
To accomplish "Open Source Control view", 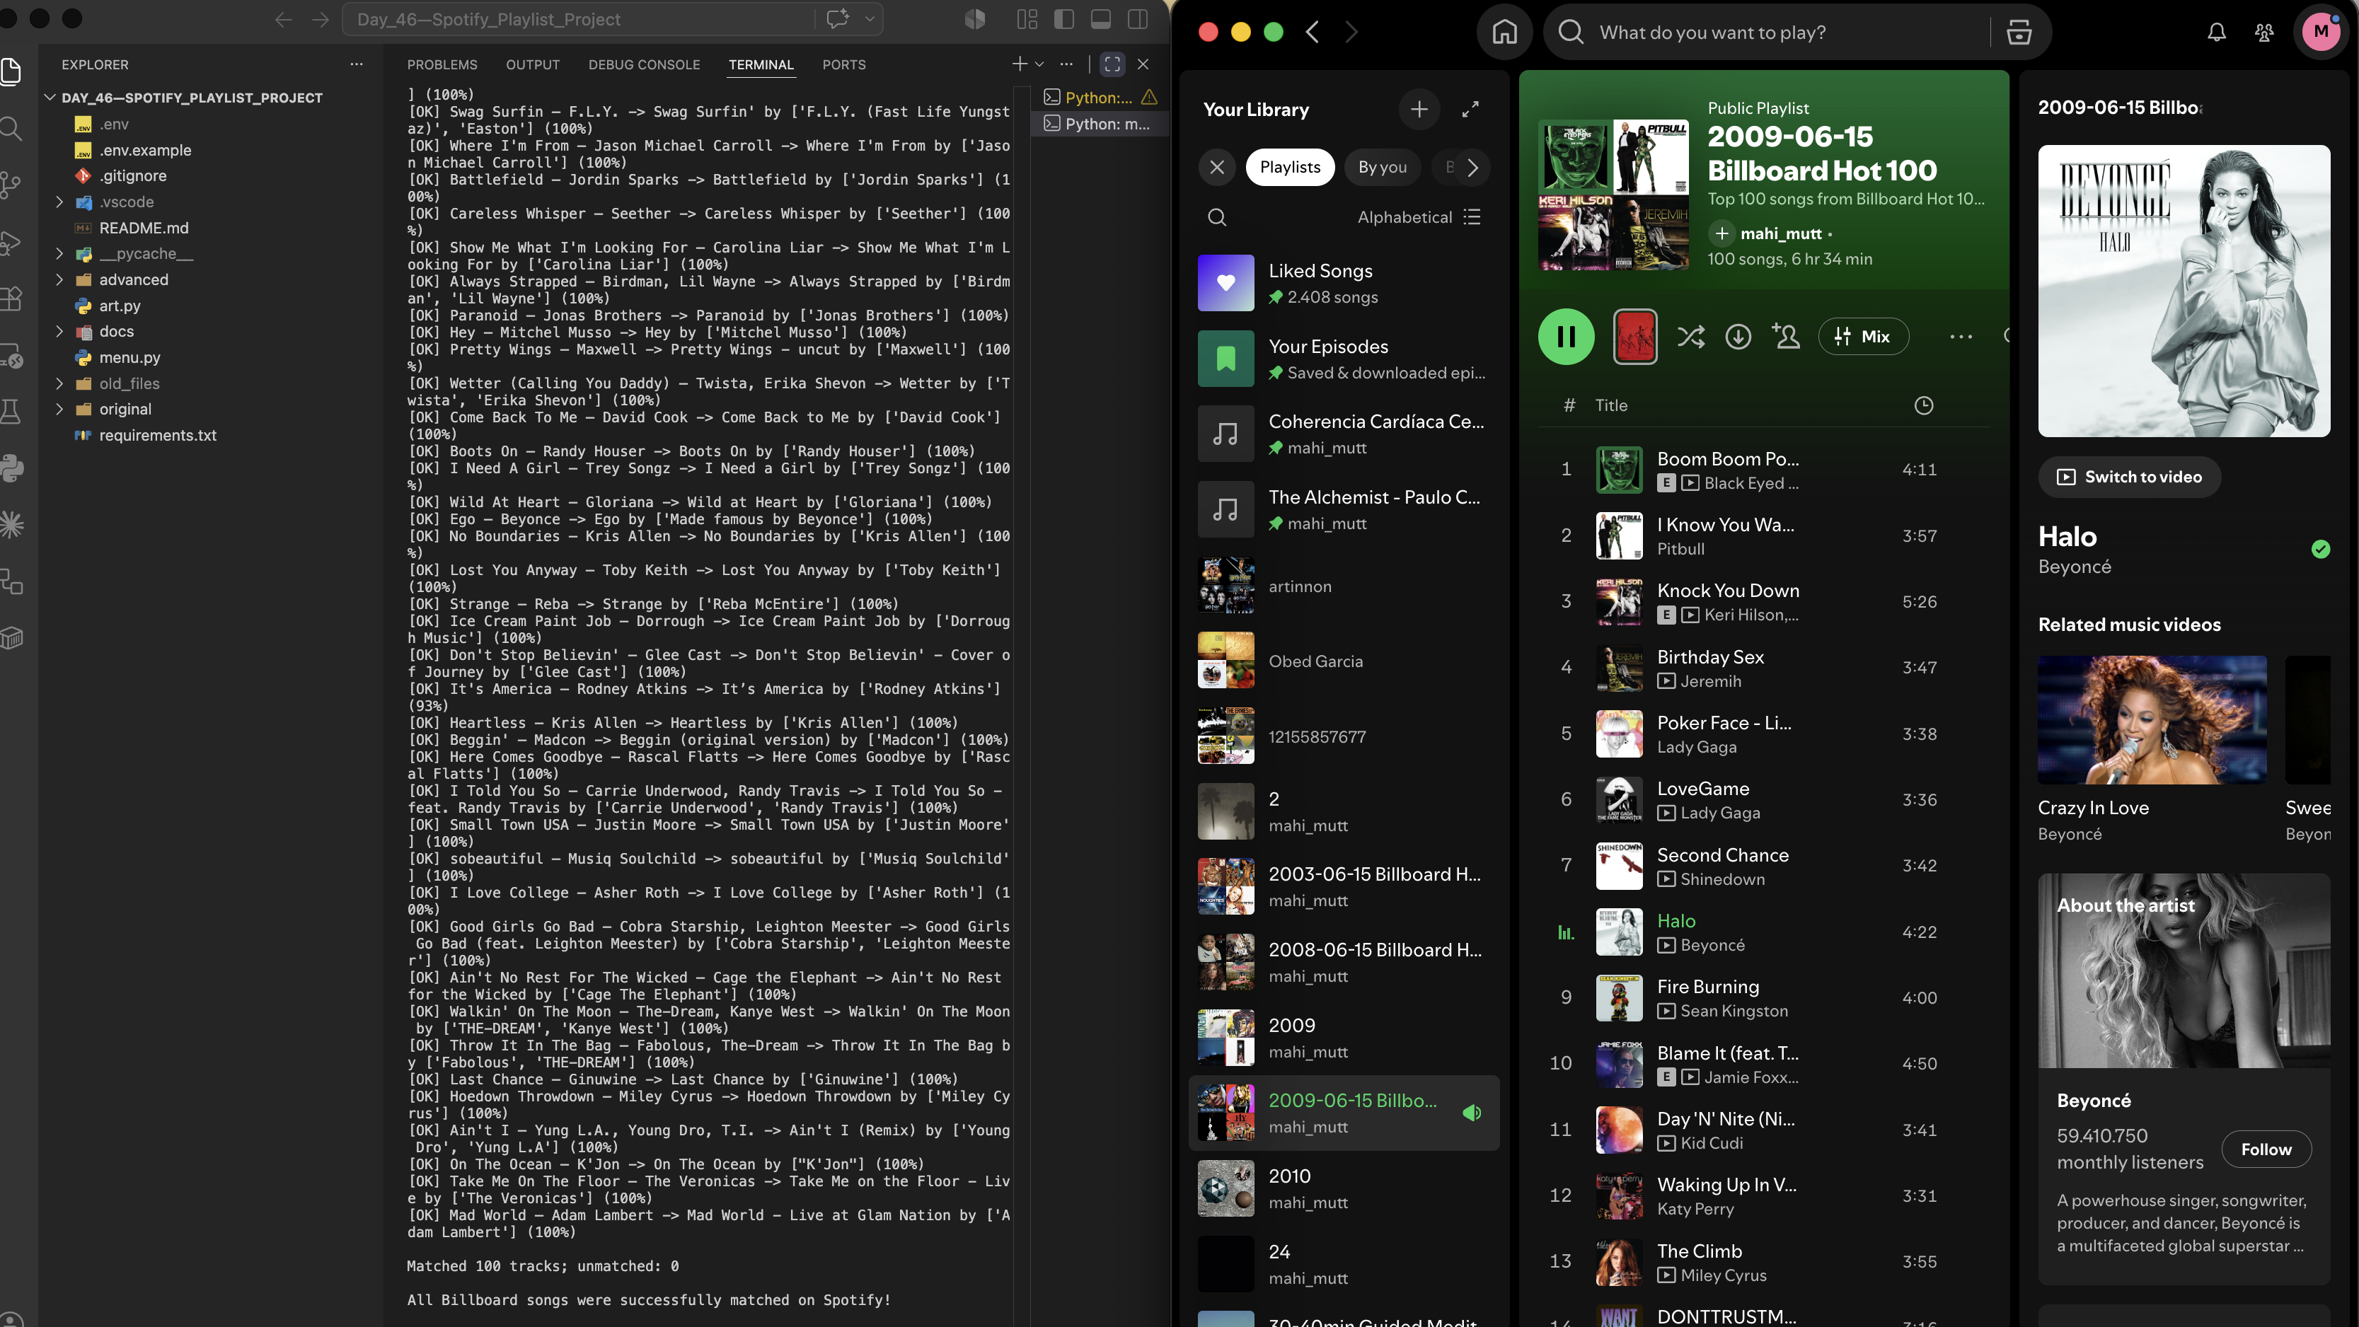I will click(x=11, y=184).
